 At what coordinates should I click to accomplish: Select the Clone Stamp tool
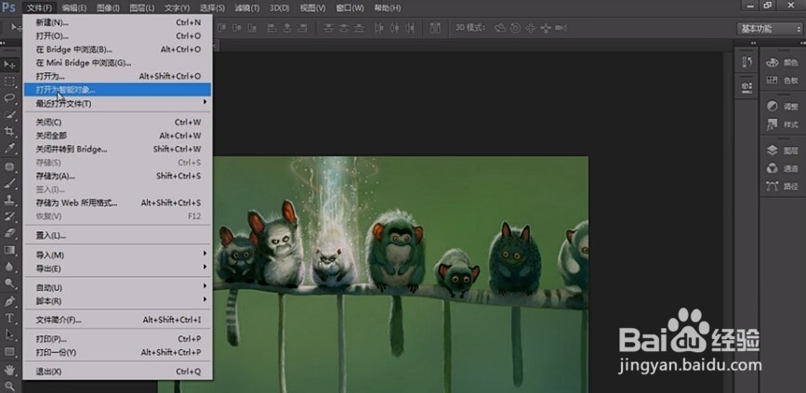pos(9,200)
